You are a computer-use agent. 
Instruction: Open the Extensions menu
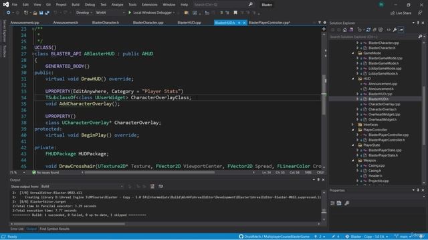pyautogui.click(x=150, y=5)
